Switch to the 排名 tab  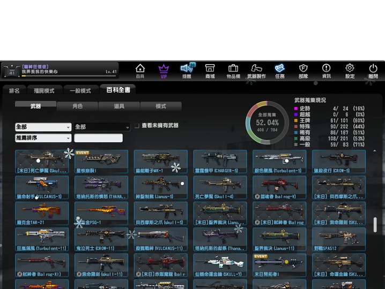[x=14, y=91]
